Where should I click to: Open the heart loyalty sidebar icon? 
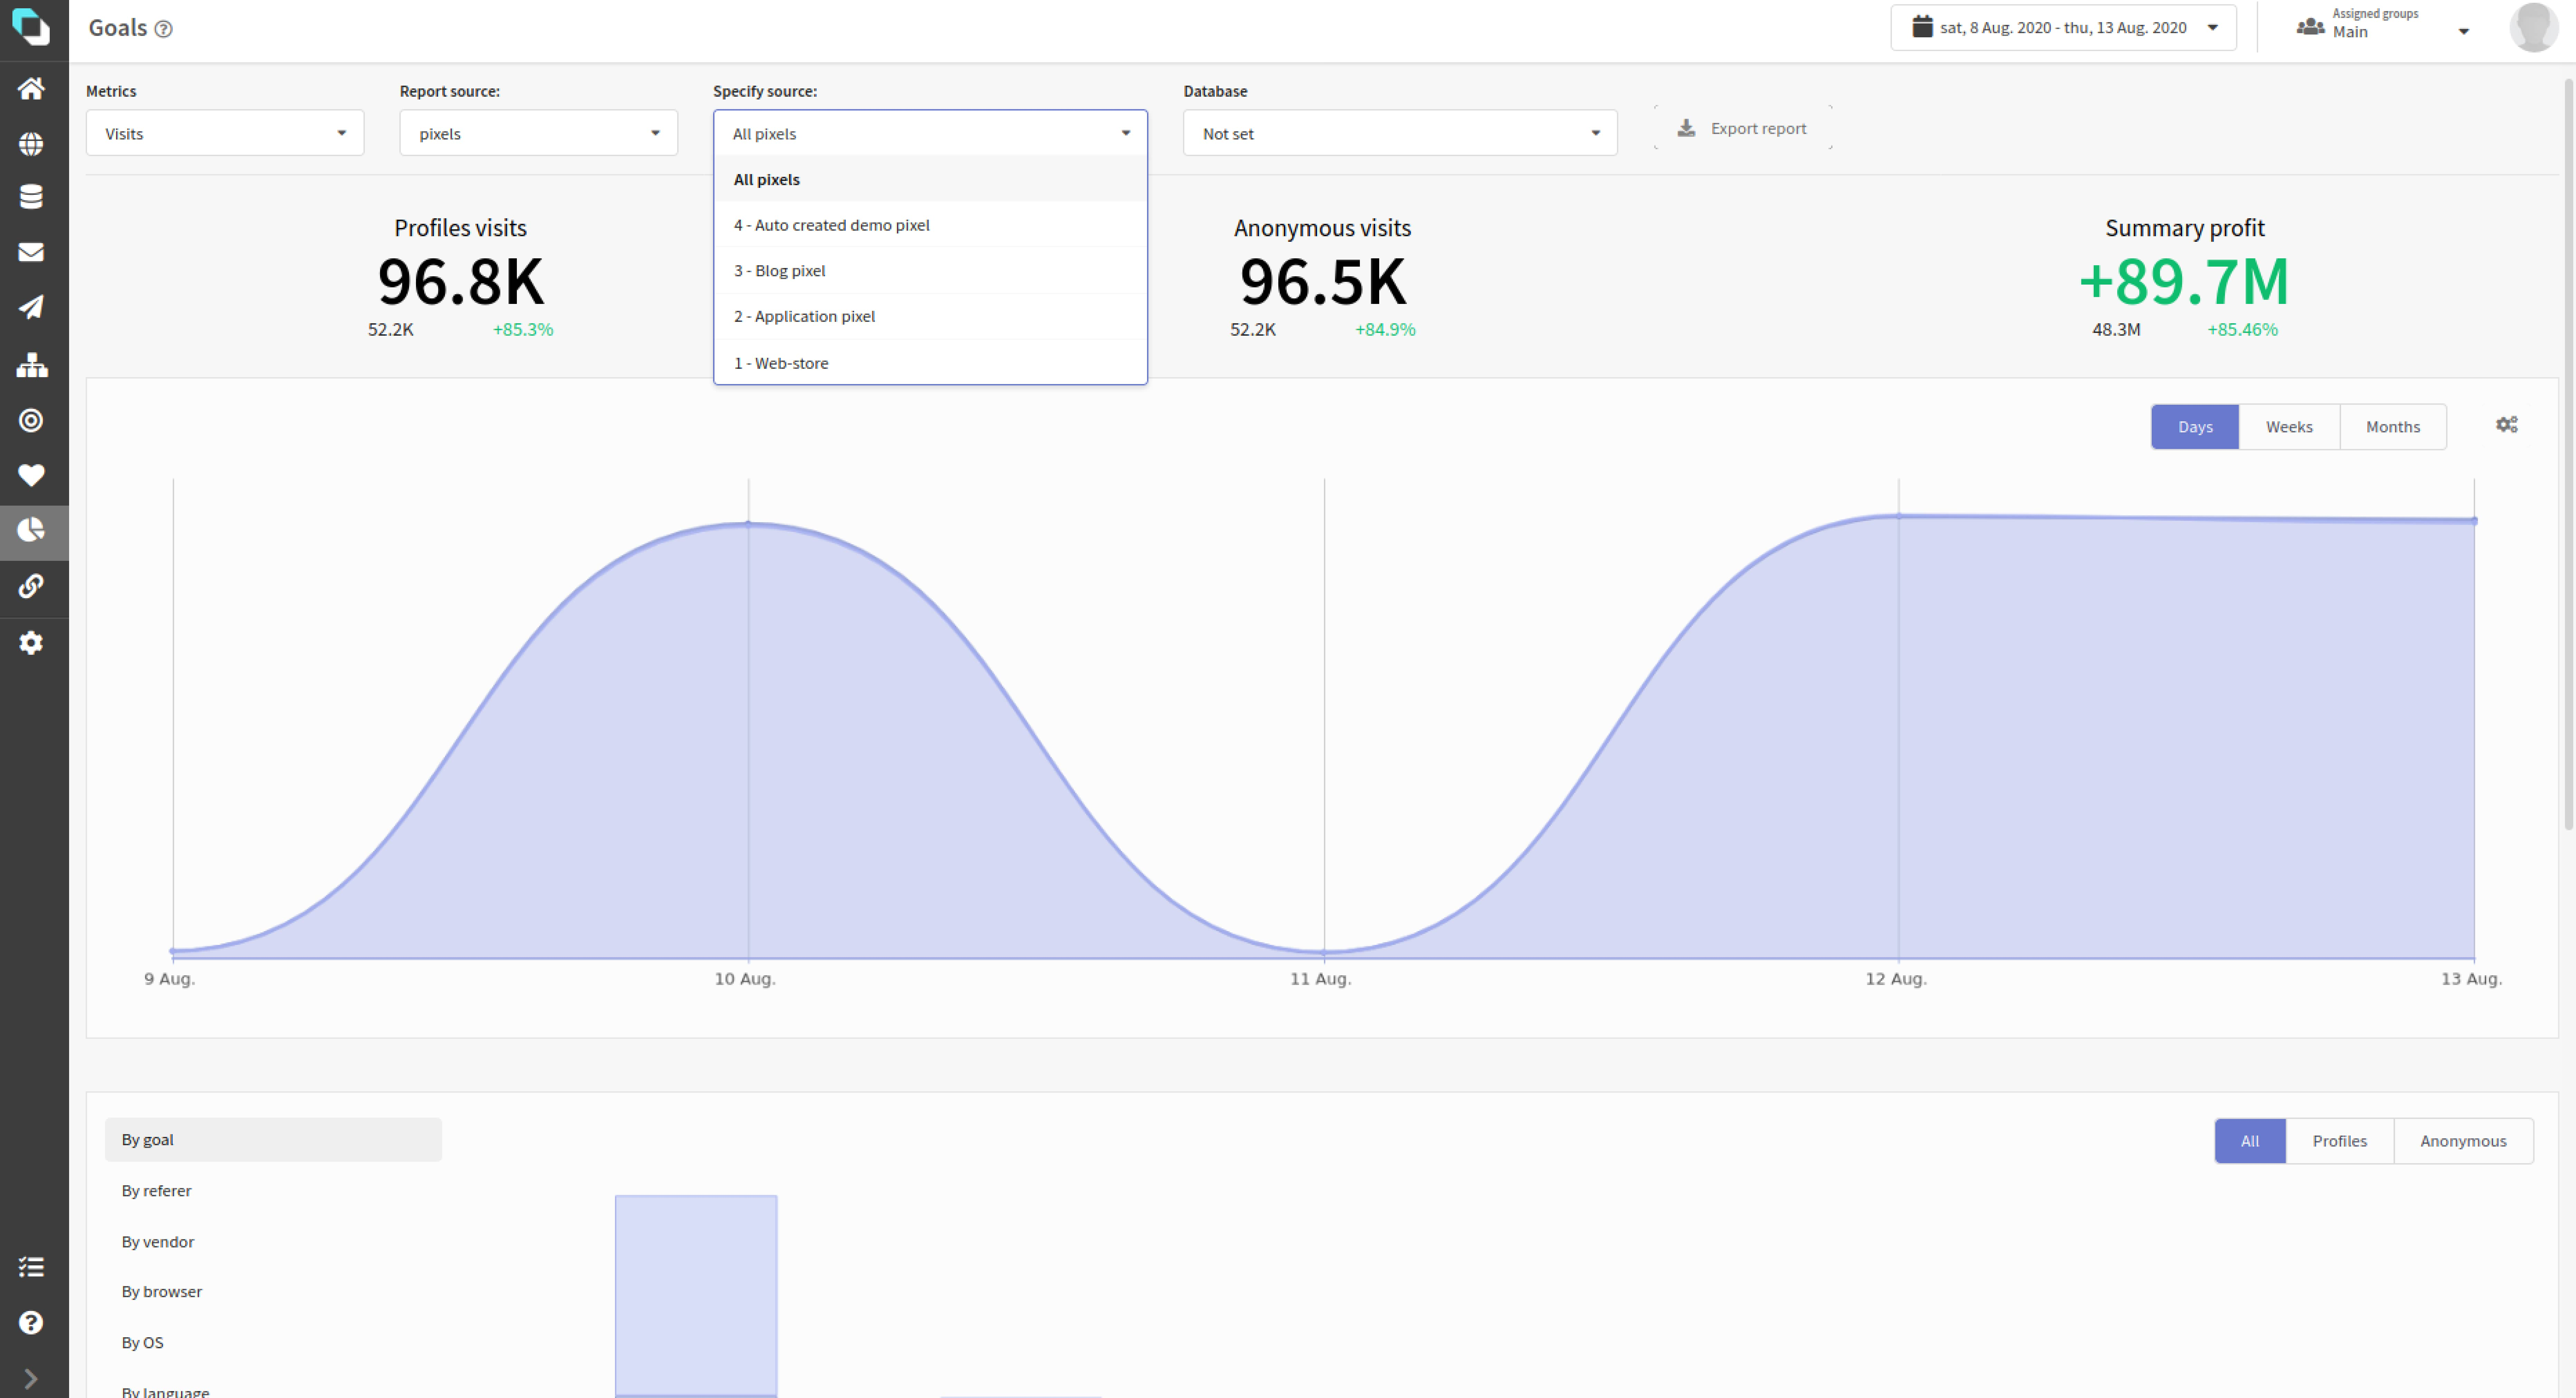(31, 476)
